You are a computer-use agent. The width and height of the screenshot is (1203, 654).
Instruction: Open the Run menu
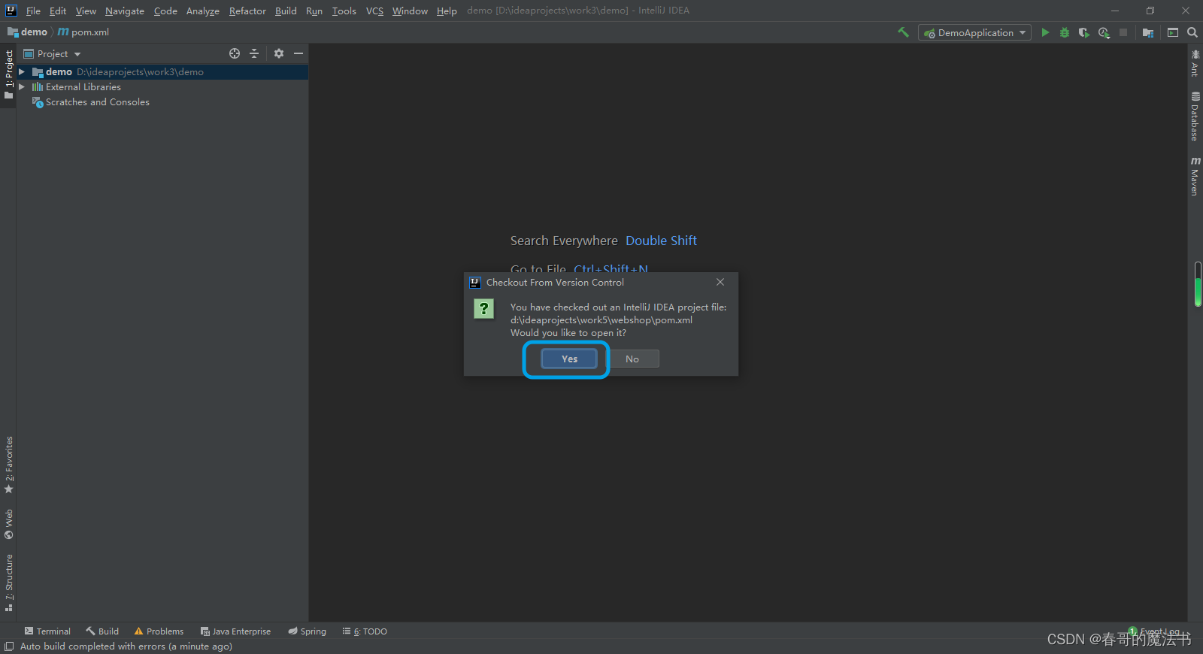(x=314, y=11)
